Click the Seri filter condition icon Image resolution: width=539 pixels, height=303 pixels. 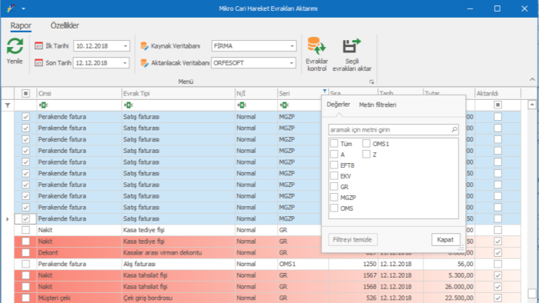284,105
